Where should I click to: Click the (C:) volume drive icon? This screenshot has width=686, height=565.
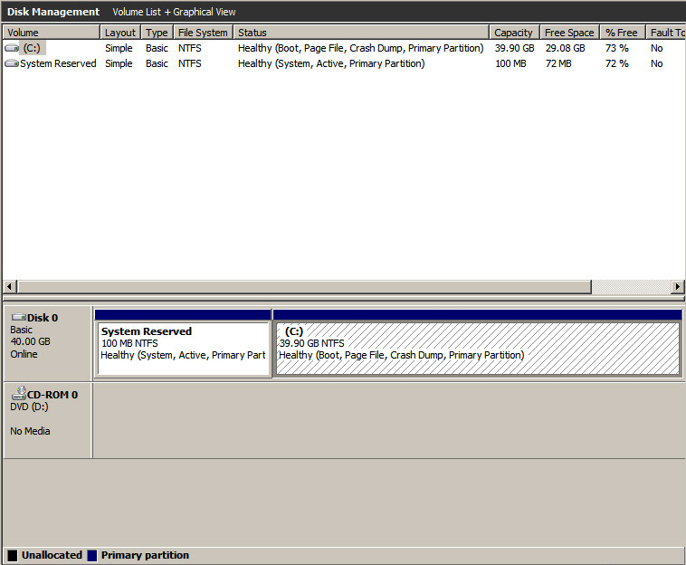(x=12, y=48)
